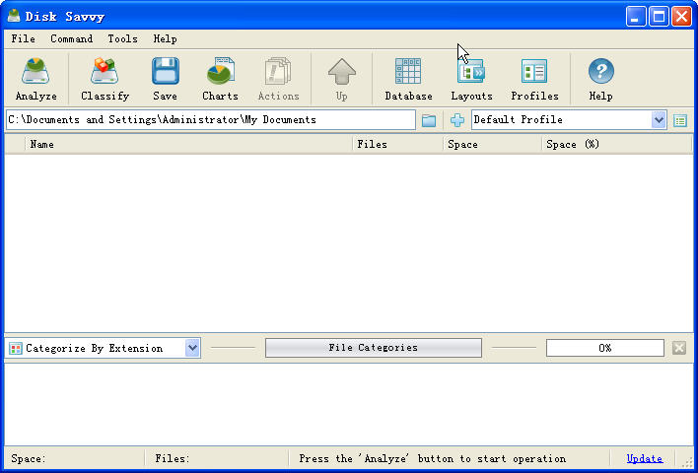Image resolution: width=698 pixels, height=473 pixels.
Task: Open profile options icon beside Default Profile
Action: [x=680, y=120]
